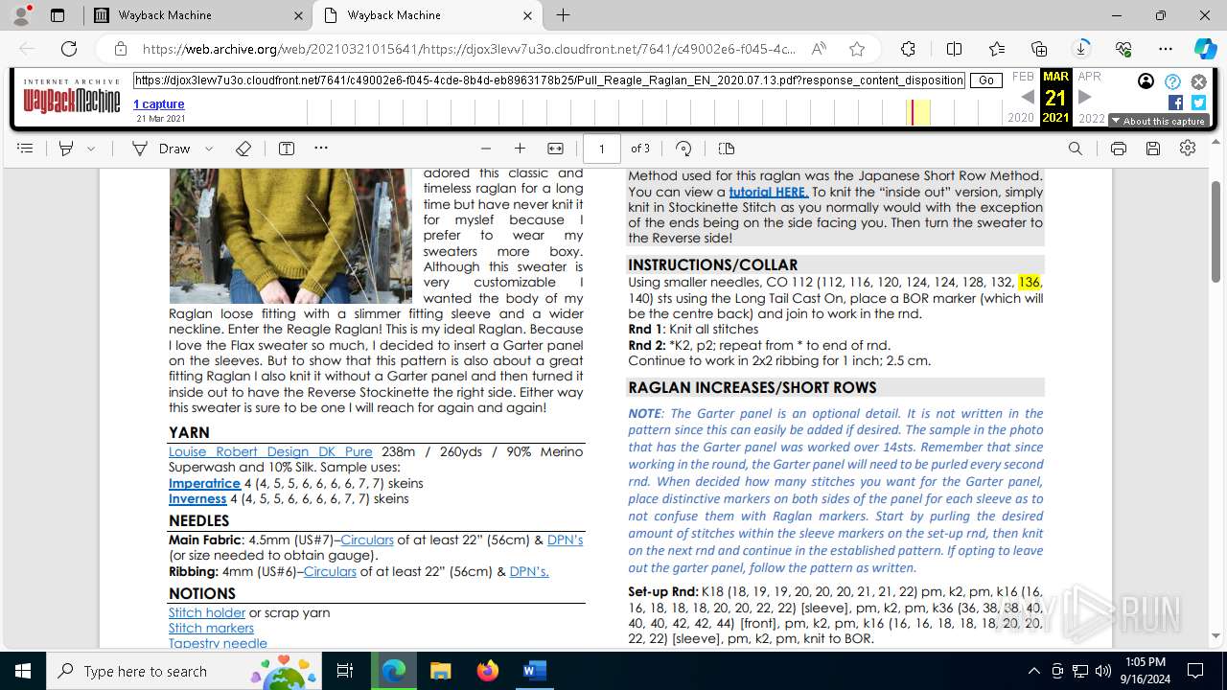Open the 'Stitch holder' link

[207, 612]
